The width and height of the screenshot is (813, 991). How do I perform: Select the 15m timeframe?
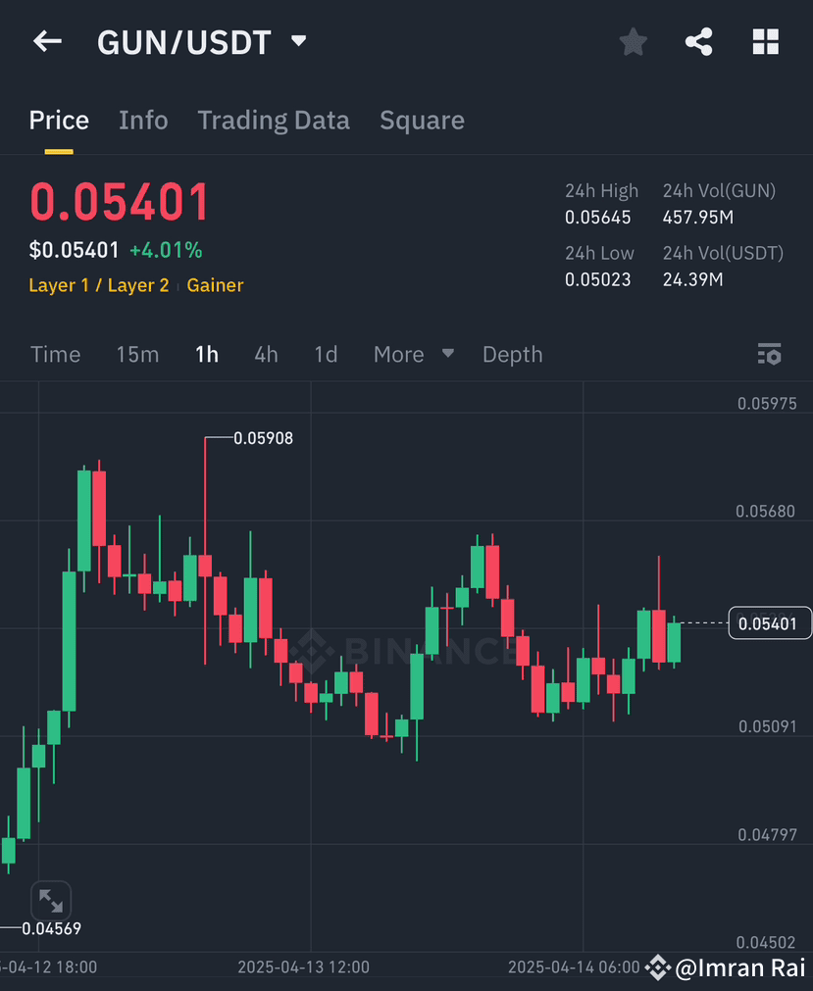pos(137,354)
